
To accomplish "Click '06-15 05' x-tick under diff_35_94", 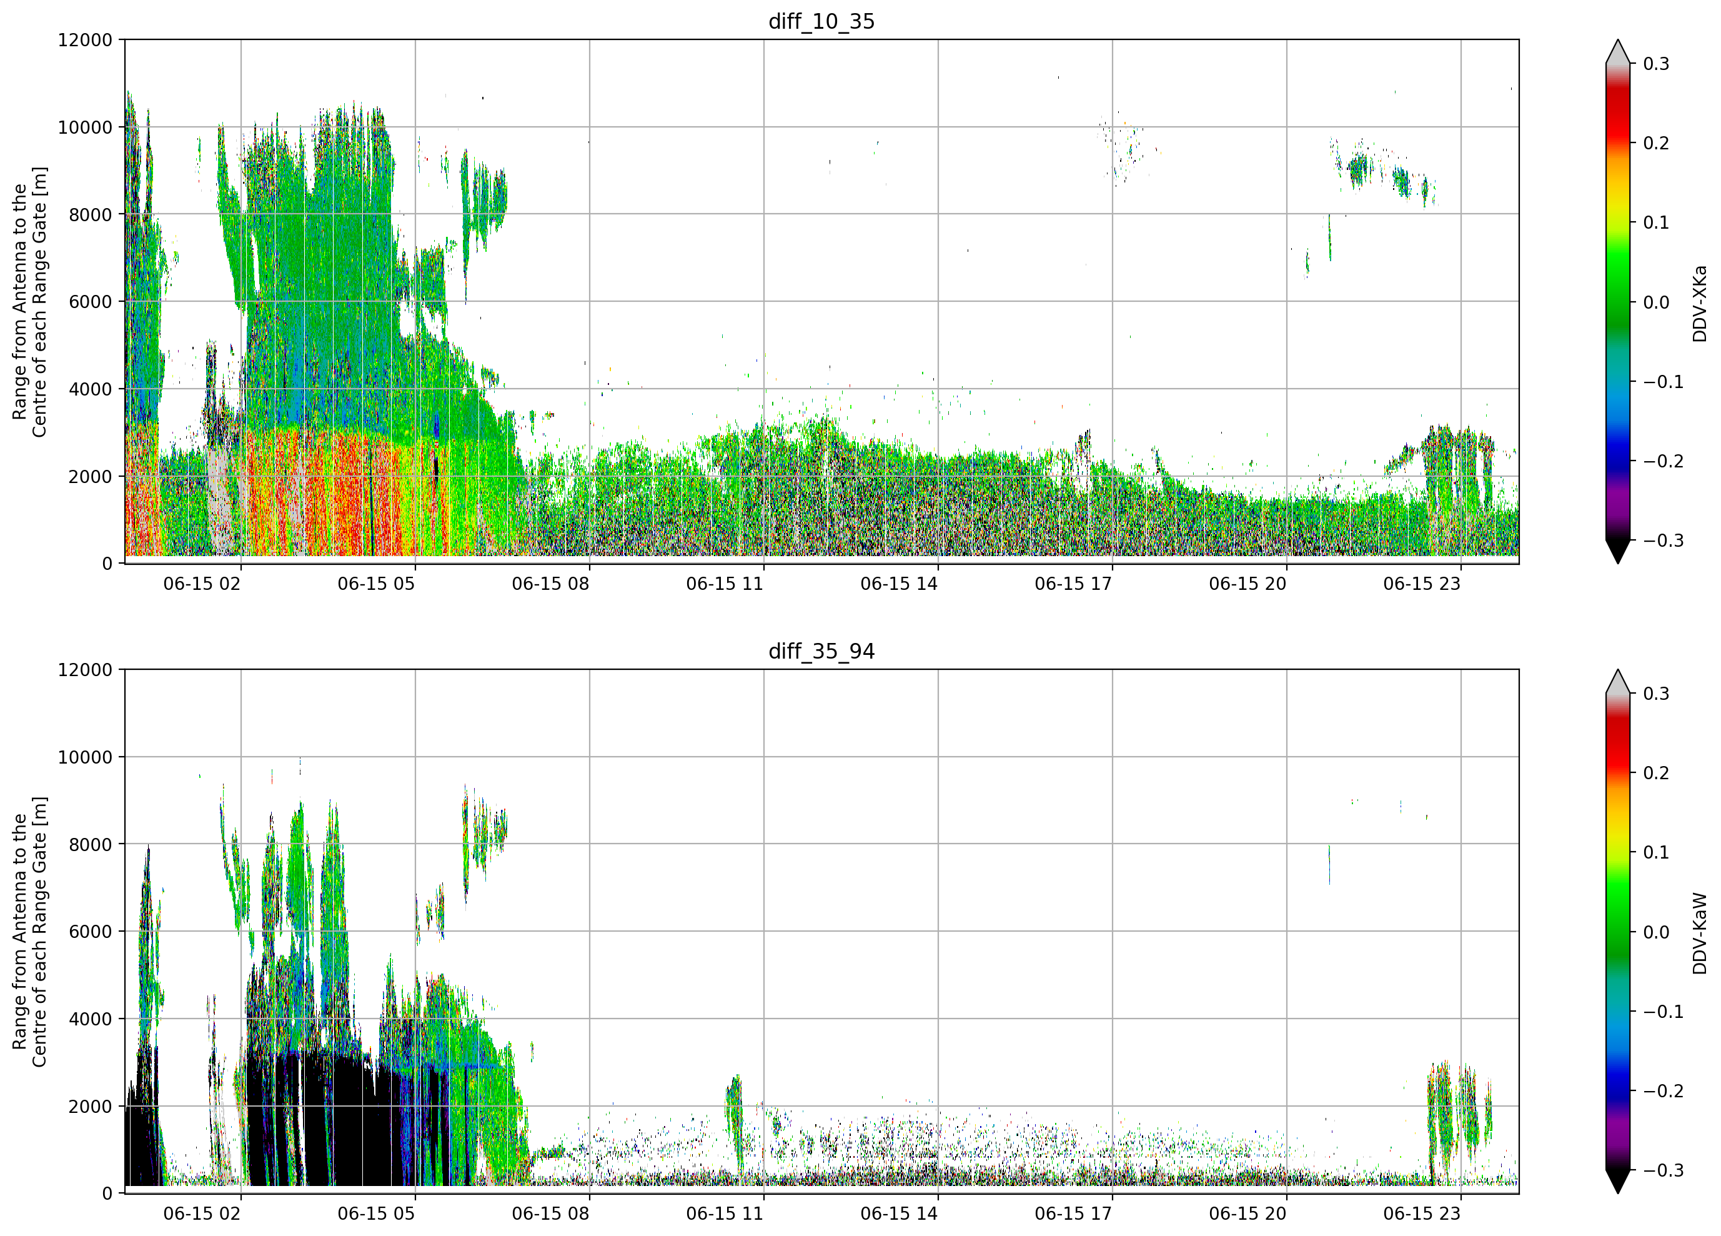I will point(377,1214).
